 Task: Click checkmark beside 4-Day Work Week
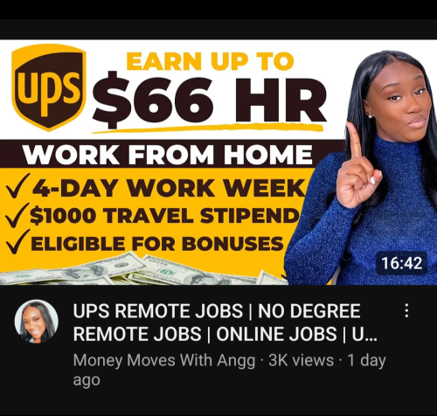pos(18,186)
